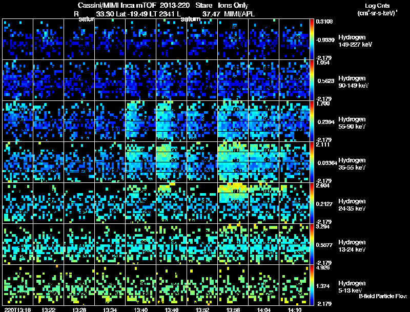Viewport: 410px width, 312px height.
Task: Select the 'Hydrogen 55-90 keV' row label
Action: click(352, 123)
